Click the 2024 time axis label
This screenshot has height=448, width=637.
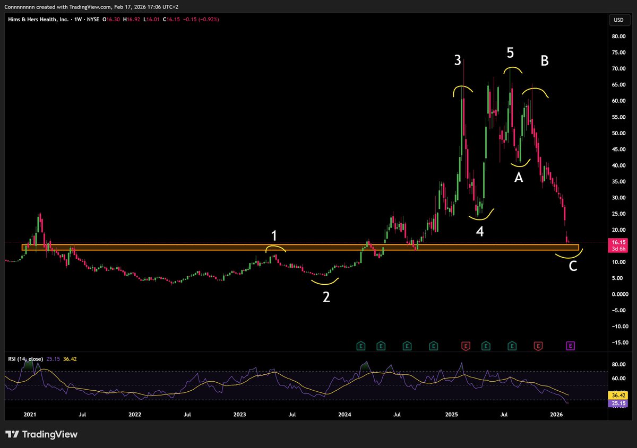(345, 414)
